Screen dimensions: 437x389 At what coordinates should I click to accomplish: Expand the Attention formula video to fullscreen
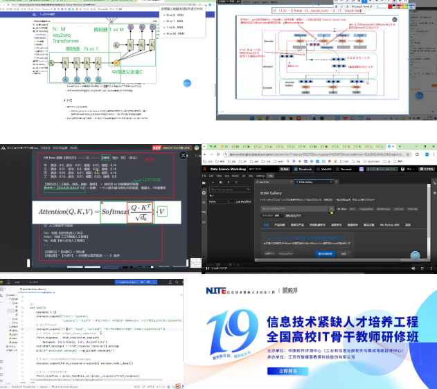coord(183,155)
